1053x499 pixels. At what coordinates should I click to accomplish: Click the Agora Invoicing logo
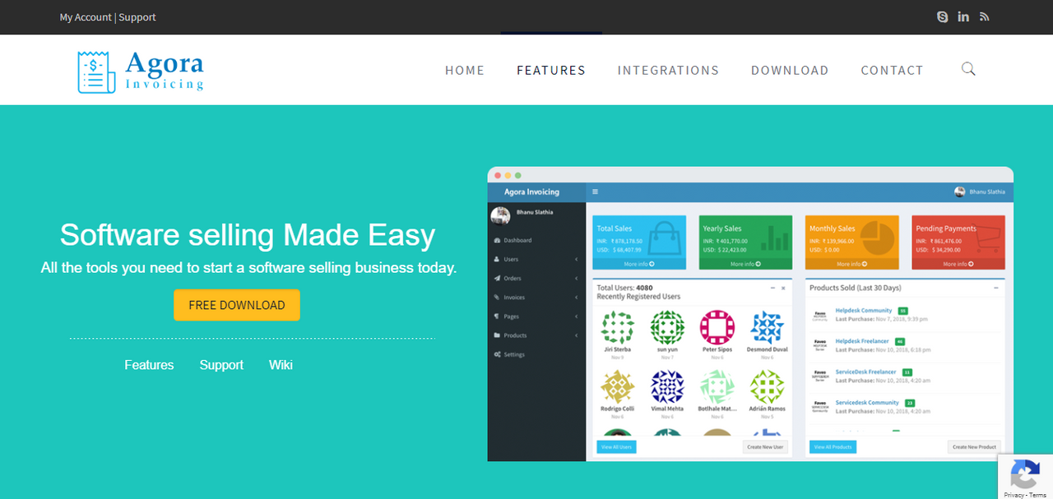[141, 71]
